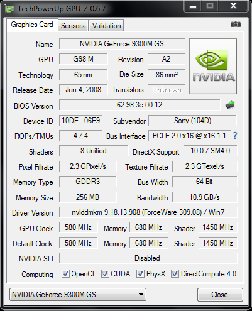Viewport: 252px width, 311px height.
Task: Toggle the CUDA checkbox
Action: pos(105,273)
